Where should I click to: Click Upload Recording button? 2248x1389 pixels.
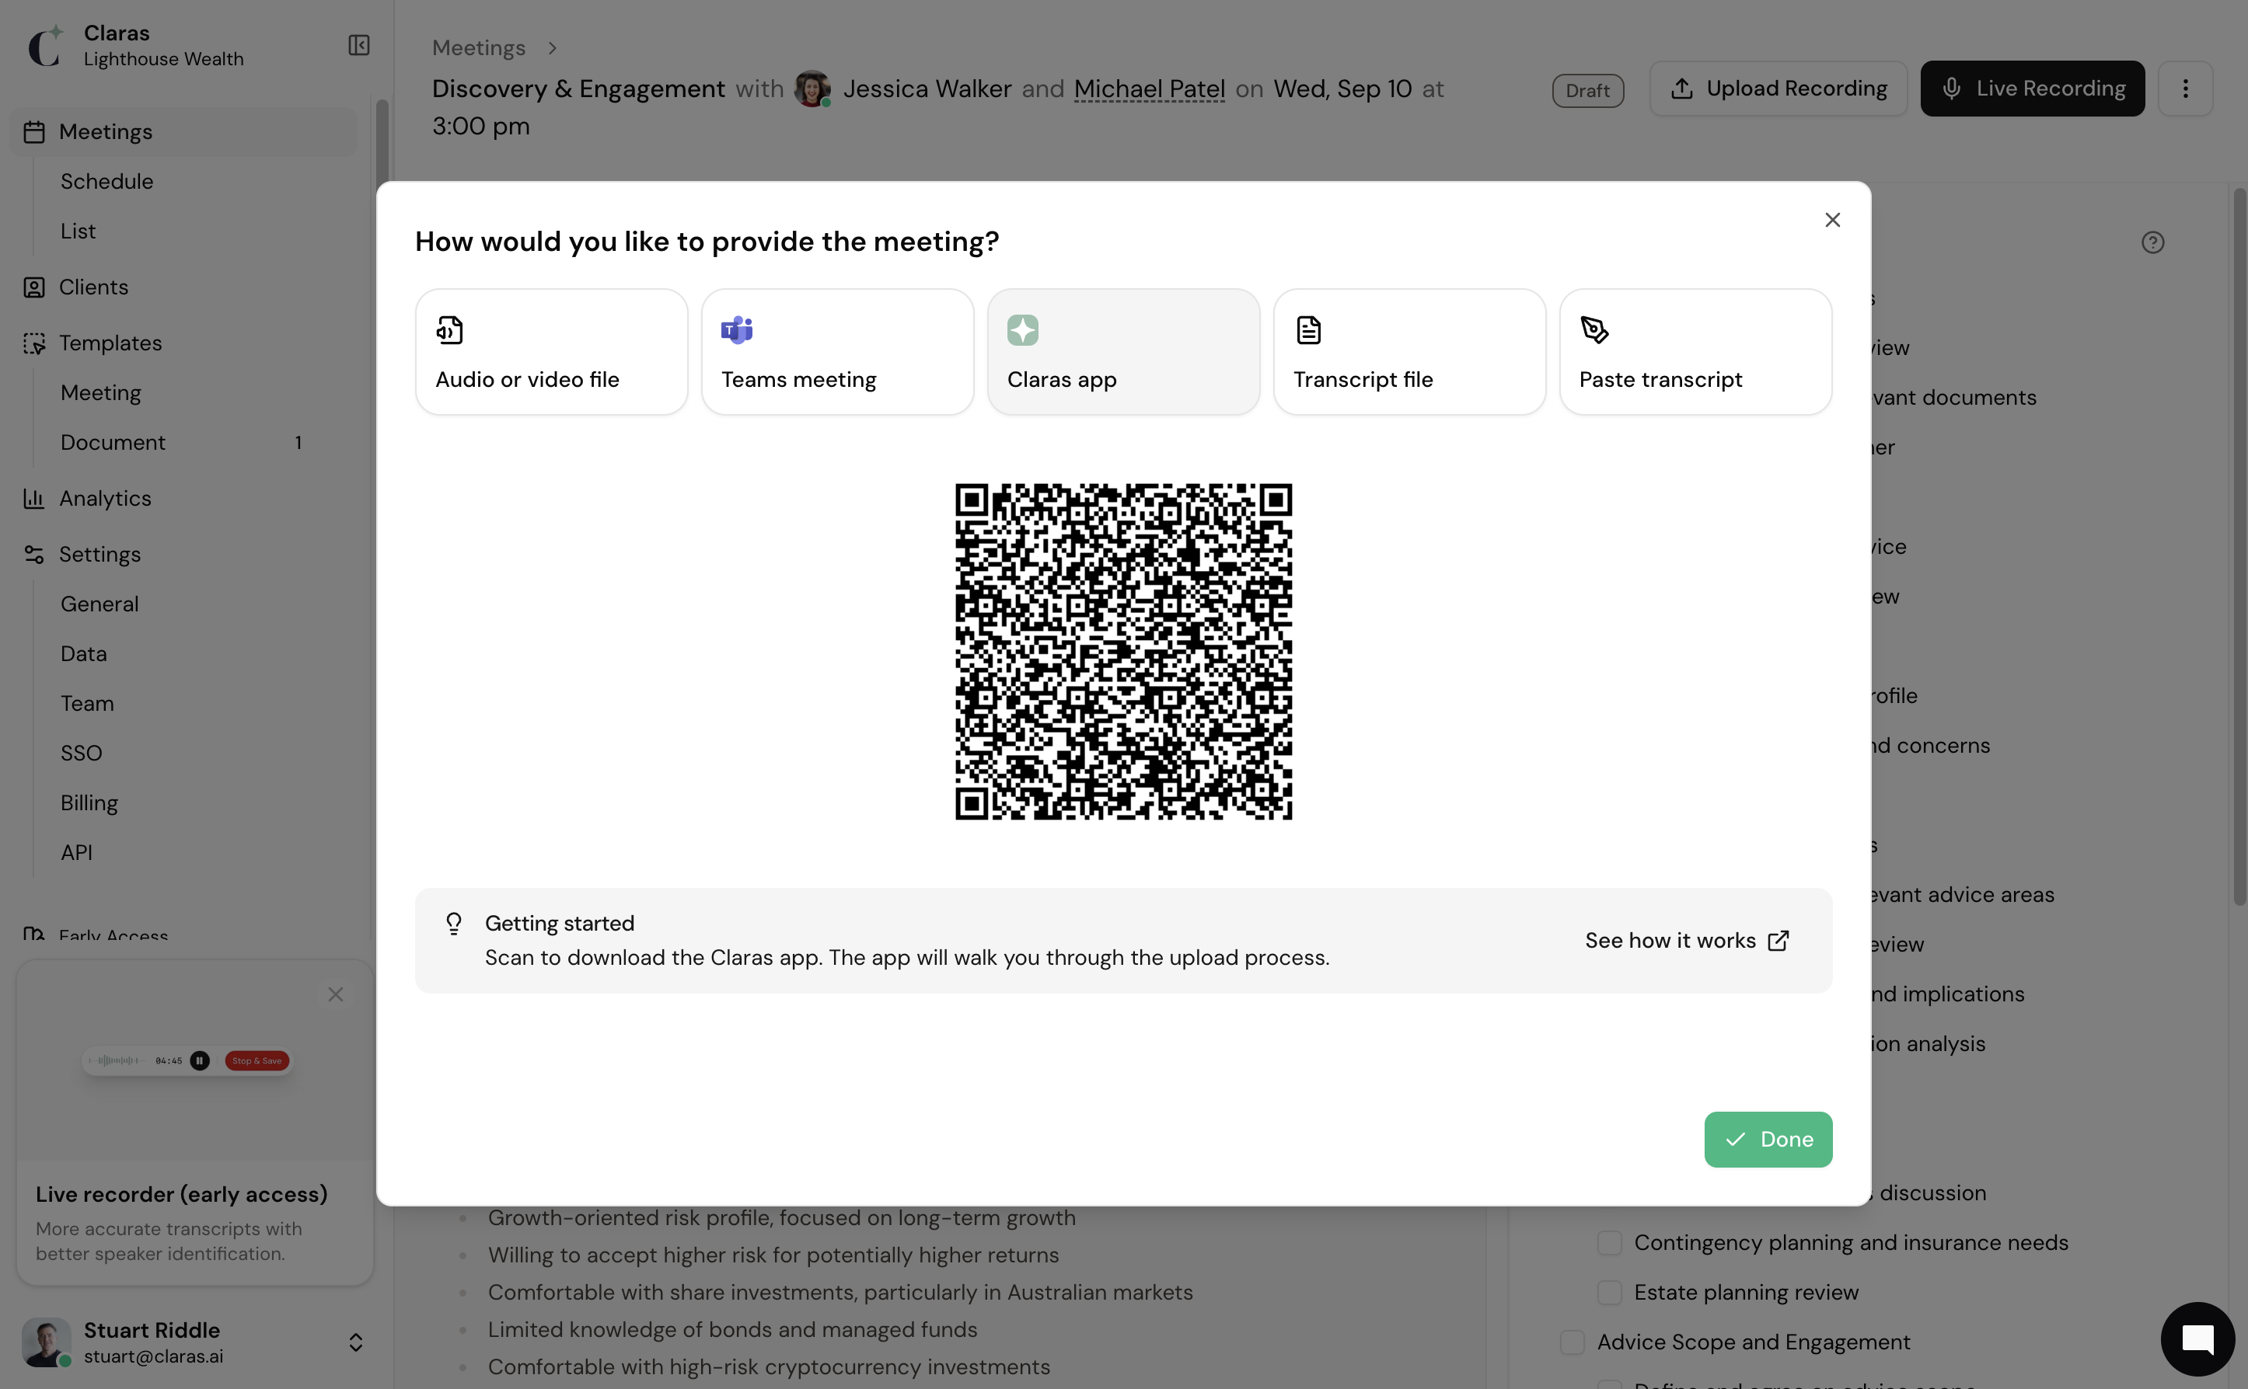coord(1778,89)
